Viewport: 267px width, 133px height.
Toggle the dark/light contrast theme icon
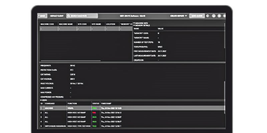point(208,16)
